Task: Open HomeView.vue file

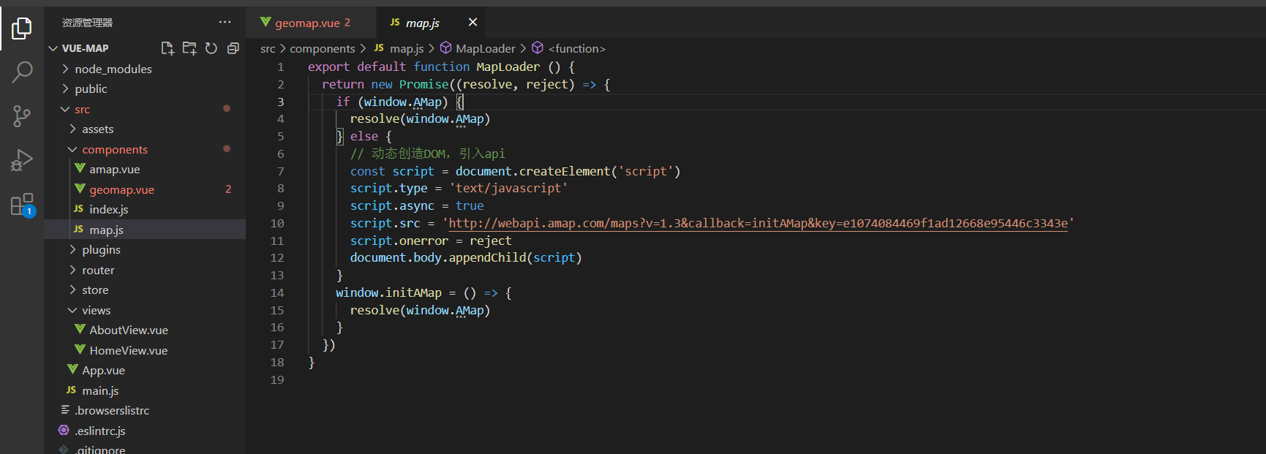Action: point(145,350)
